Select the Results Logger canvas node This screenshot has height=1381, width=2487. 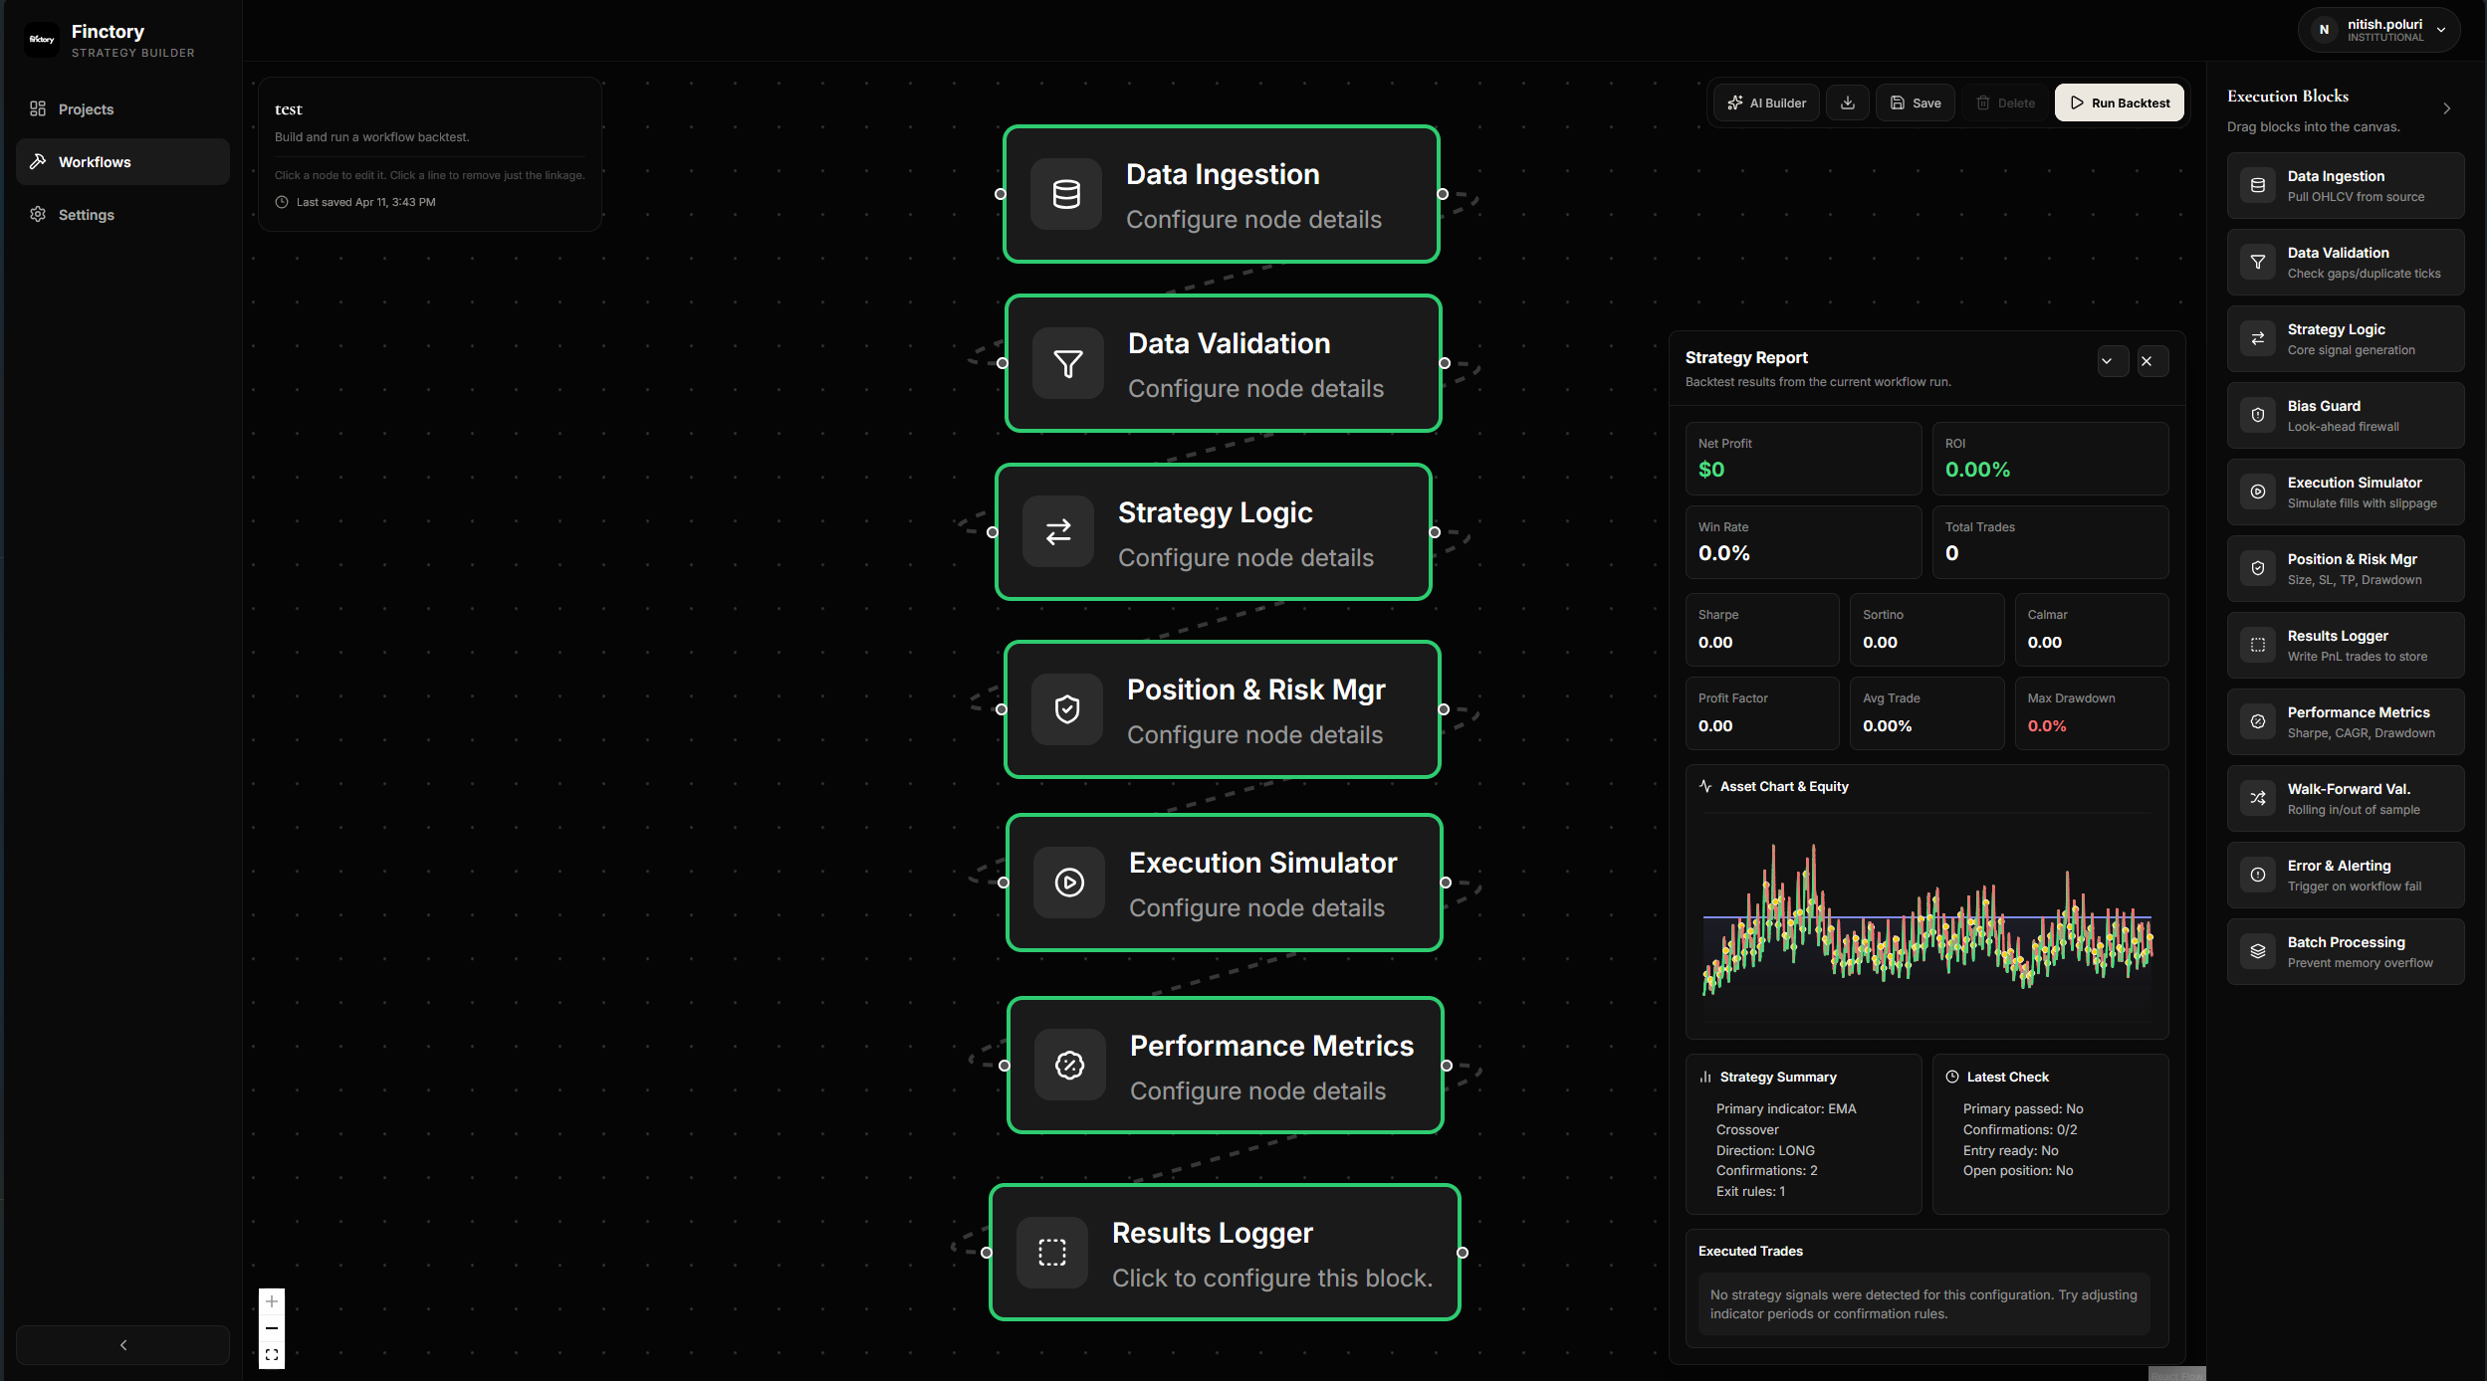(1224, 1253)
